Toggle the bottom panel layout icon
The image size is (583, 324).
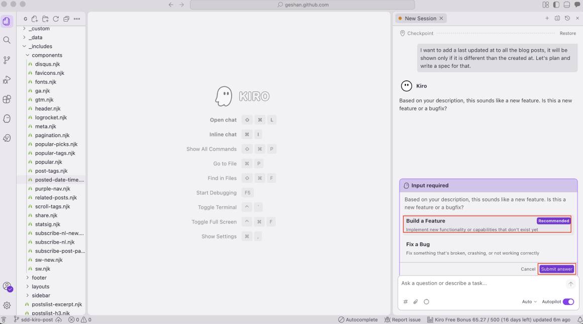click(x=566, y=5)
